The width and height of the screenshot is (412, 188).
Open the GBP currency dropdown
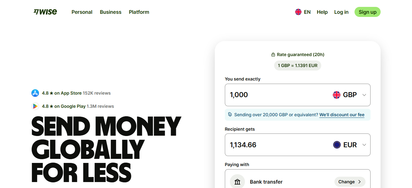pos(364,95)
